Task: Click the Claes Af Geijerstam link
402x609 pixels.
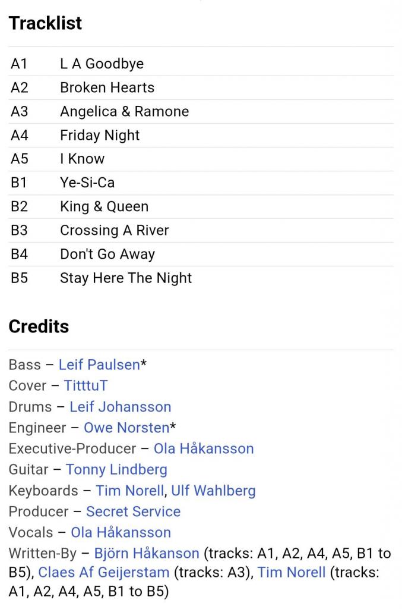Action: pos(104,573)
